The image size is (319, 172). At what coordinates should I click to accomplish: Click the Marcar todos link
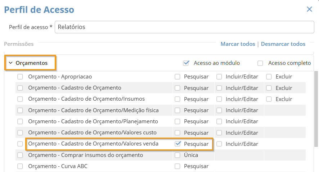pyautogui.click(x=238, y=44)
